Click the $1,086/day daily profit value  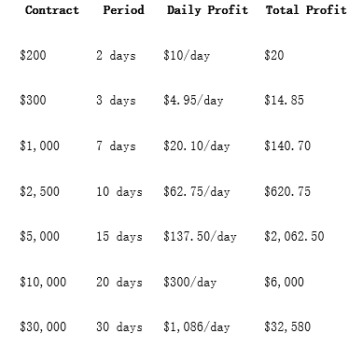click(x=197, y=326)
